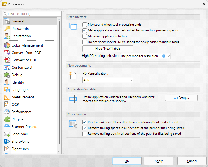Image resolution: width=208 pixels, height=167 pixels.
Task: Click the search magnifier icon in Find box
Action: click(x=5, y=14)
